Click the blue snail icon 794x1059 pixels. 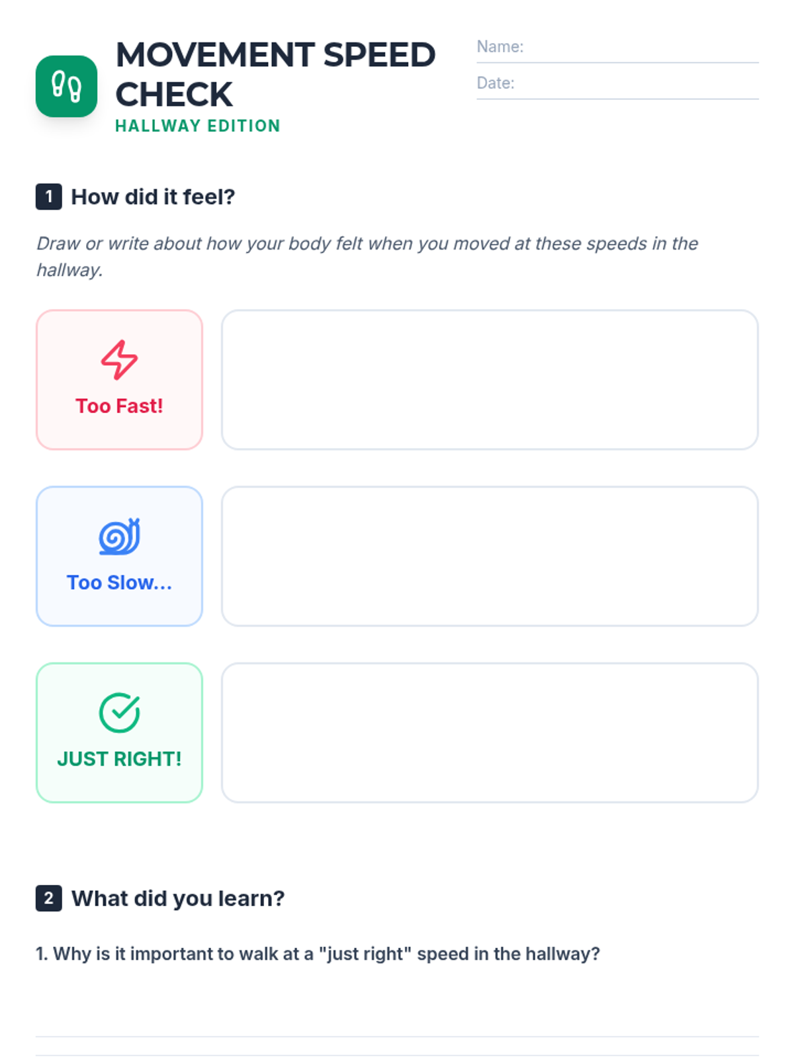pyautogui.click(x=119, y=536)
